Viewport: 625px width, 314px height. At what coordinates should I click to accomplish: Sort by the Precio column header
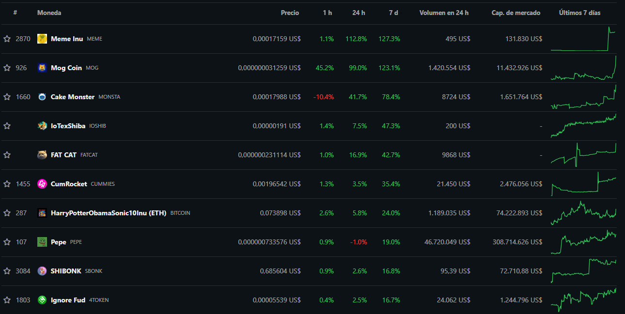(x=290, y=13)
